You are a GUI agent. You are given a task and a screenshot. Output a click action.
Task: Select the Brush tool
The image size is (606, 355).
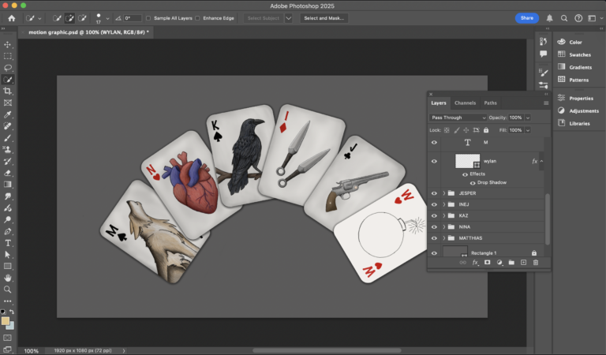pos(8,138)
